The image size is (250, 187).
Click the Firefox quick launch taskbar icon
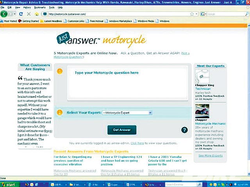tap(27, 184)
